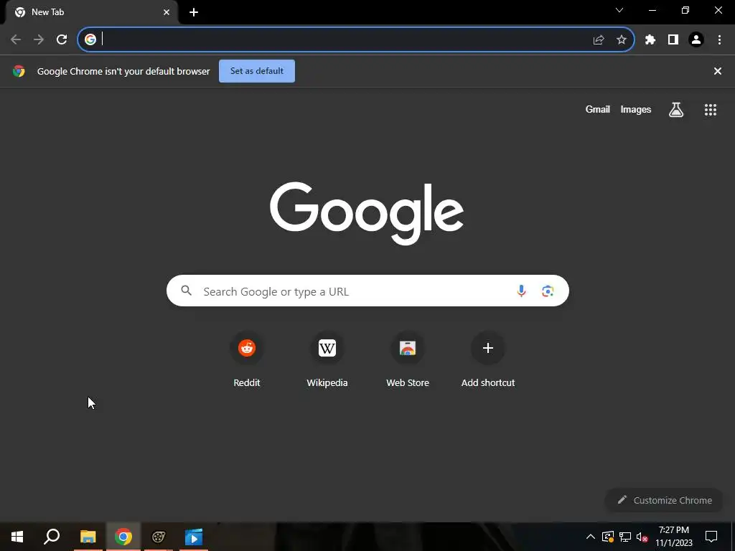Open the Images link
The image size is (735, 551).
click(x=636, y=110)
